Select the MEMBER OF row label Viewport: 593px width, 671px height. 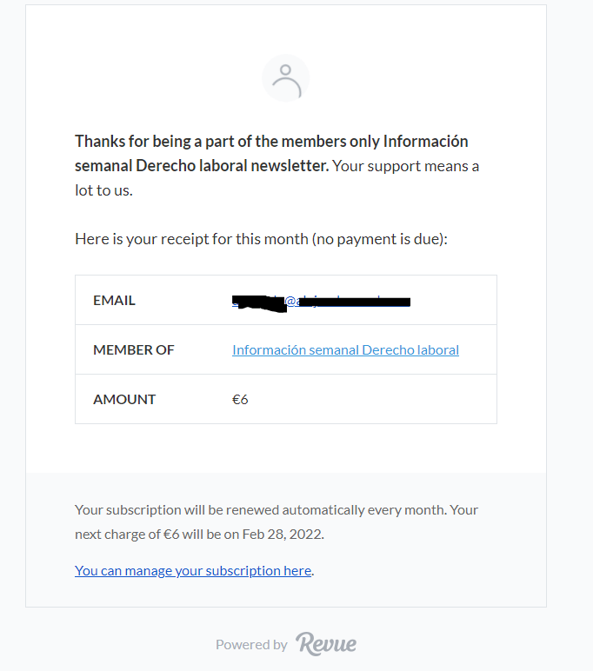[x=134, y=350]
